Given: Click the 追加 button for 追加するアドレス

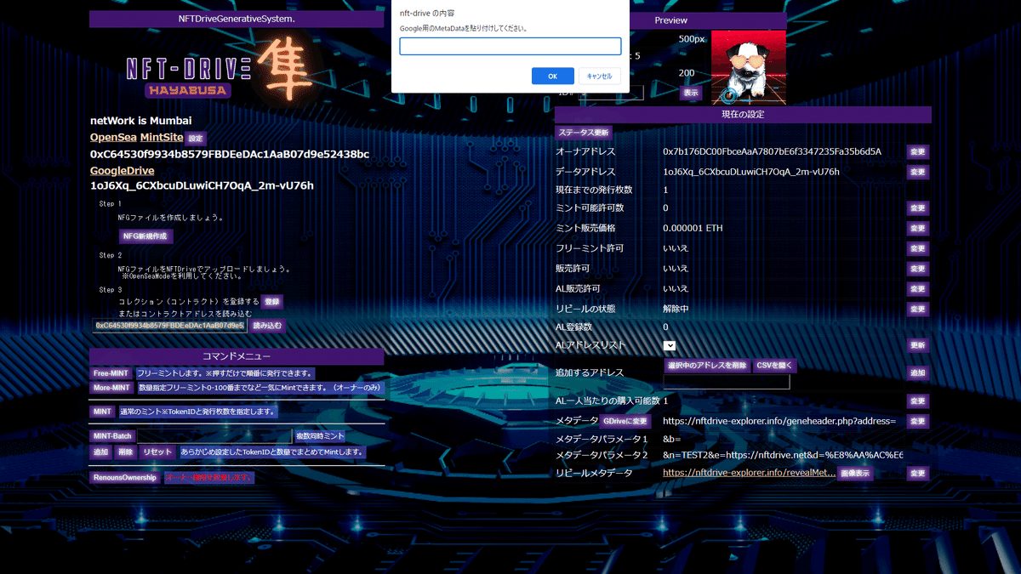Looking at the screenshot, I should pyautogui.click(x=917, y=372).
